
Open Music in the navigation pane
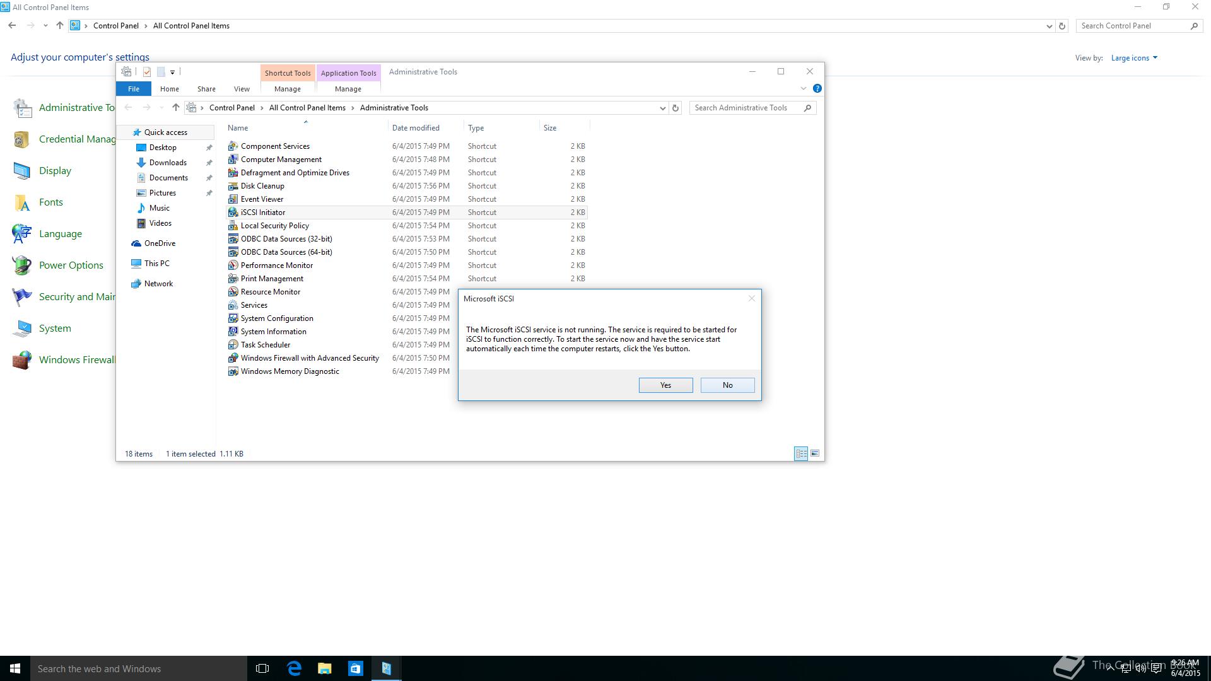[x=160, y=208]
